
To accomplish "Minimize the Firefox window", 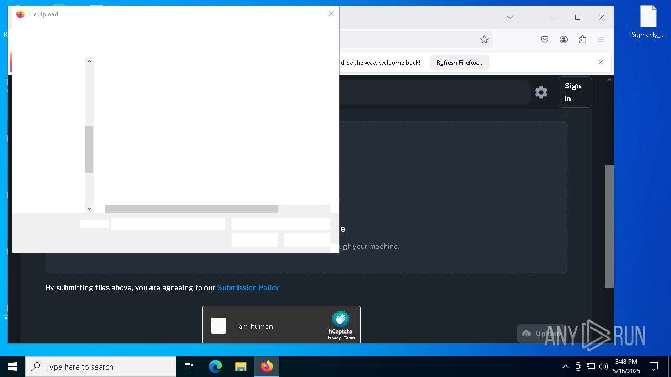I will click(554, 17).
